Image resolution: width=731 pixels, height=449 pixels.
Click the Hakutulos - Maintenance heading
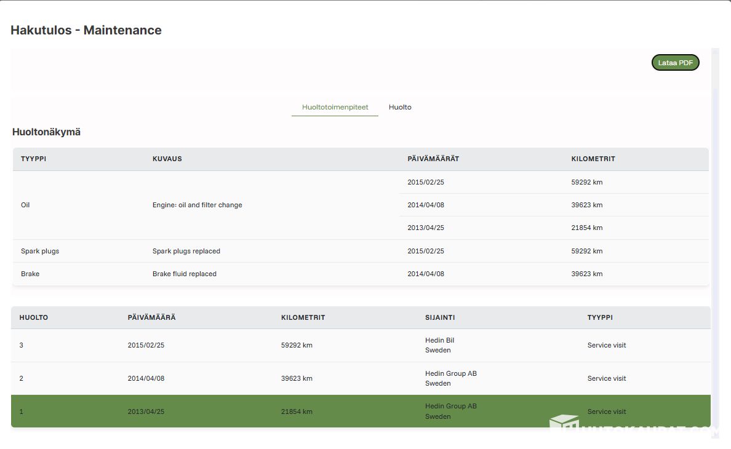(x=86, y=30)
